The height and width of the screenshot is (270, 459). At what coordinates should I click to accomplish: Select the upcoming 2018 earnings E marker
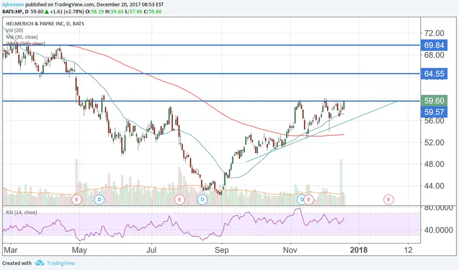(389, 200)
